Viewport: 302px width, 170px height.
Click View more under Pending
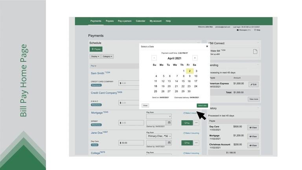coord(254,99)
